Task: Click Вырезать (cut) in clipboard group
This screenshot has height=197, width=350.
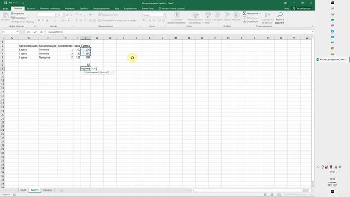Action: pyautogui.click(x=17, y=13)
